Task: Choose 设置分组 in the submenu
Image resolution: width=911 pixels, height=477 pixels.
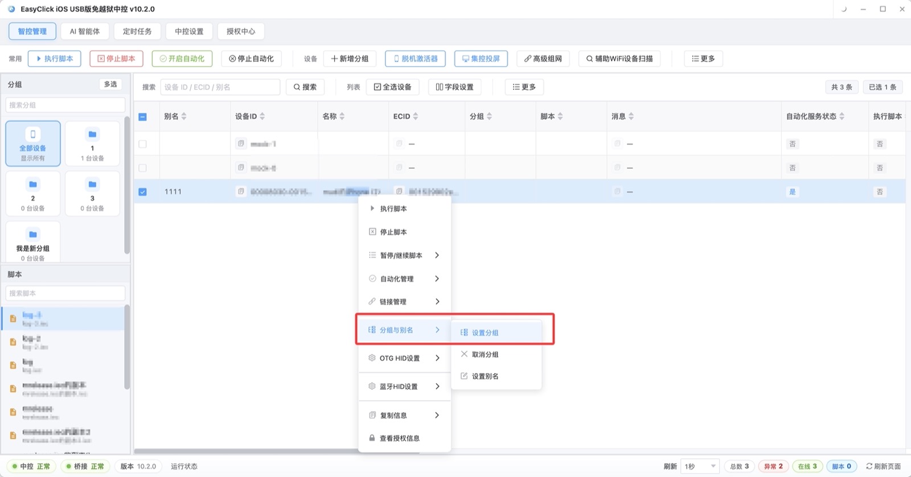Action: [x=496, y=333]
